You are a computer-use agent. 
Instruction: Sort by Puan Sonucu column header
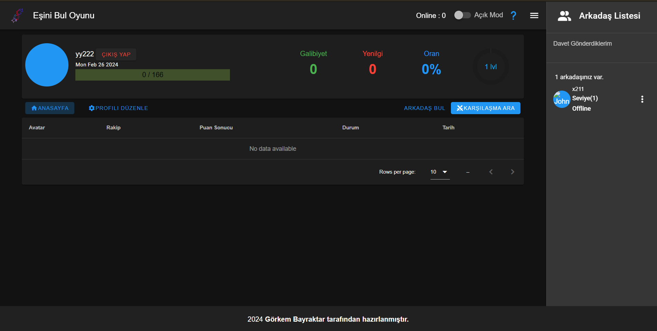click(216, 128)
